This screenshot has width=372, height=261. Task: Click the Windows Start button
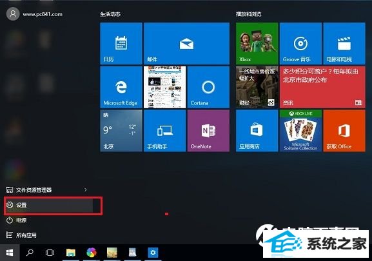[x=10, y=253]
